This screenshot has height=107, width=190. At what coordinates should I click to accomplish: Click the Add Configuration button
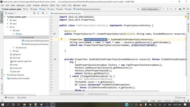tap(151, 9)
